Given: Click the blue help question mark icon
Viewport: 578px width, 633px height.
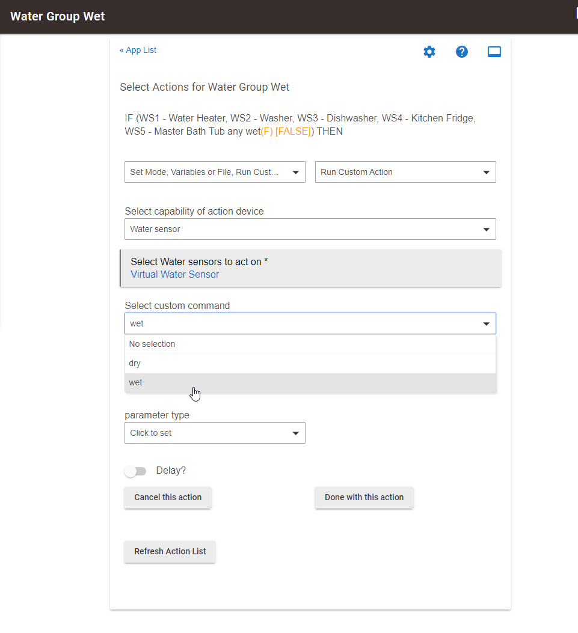Looking at the screenshot, I should pyautogui.click(x=462, y=52).
